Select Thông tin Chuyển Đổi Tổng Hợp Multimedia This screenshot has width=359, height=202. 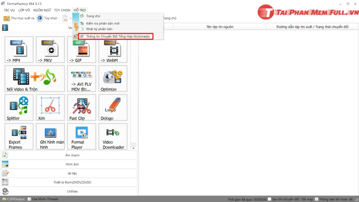point(117,36)
